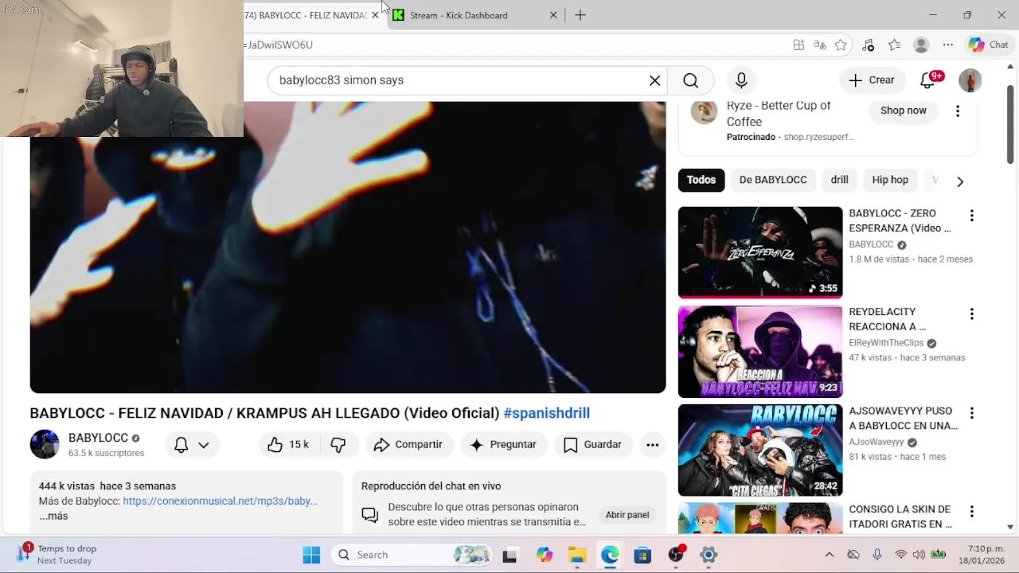1019x573 pixels.
Task: Open options for AJSOWAVEYYY video
Action: [971, 413]
